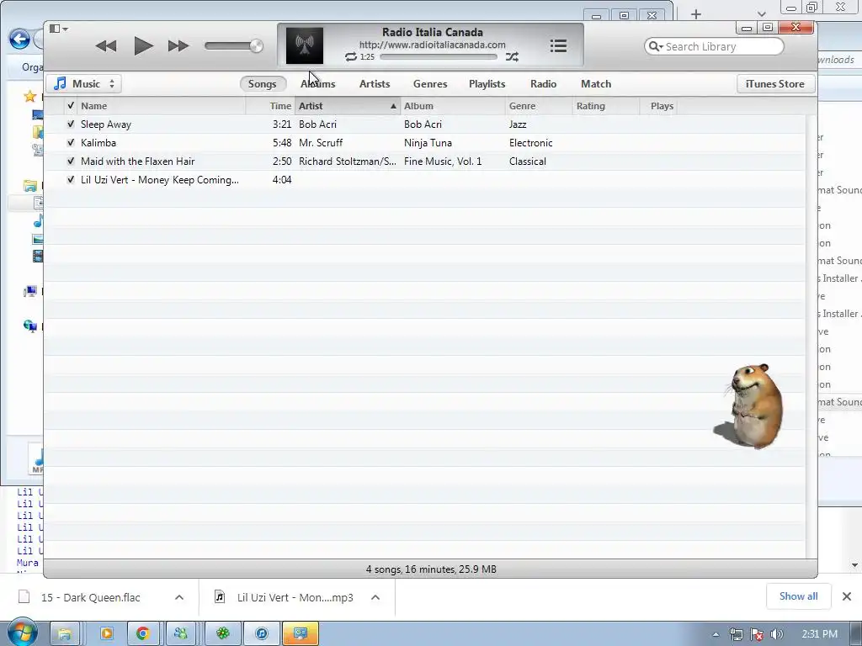
Task: Open options chevron for Lil Uzi Vert mp3
Action: pyautogui.click(x=375, y=597)
